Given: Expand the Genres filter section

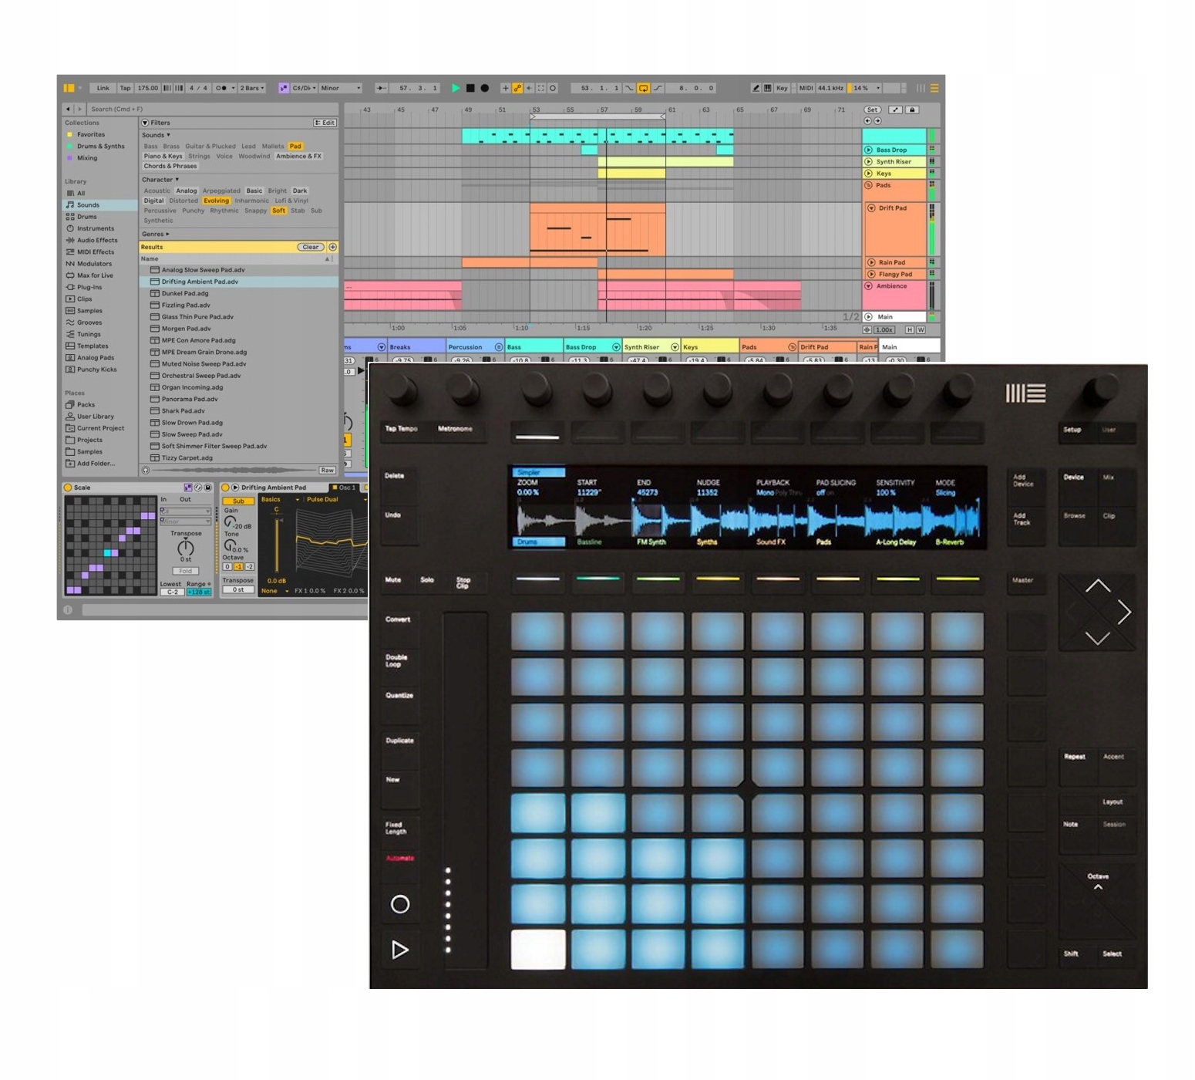Looking at the screenshot, I should pos(154,234).
